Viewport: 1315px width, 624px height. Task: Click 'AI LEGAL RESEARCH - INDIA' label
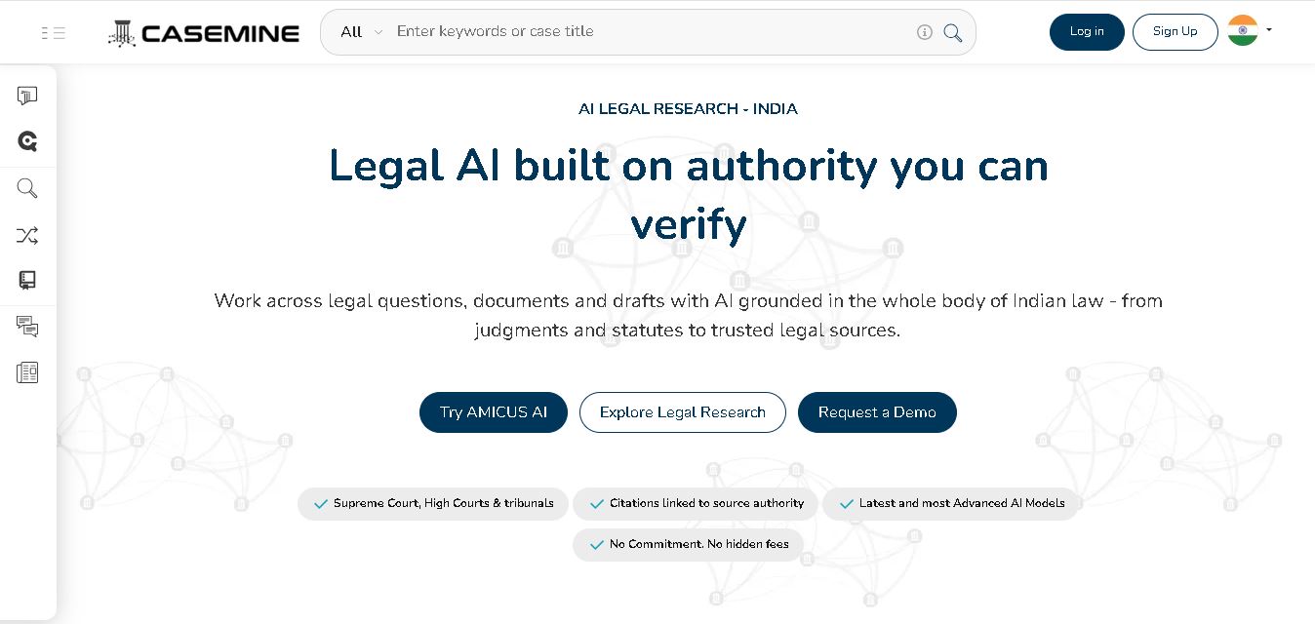click(688, 109)
